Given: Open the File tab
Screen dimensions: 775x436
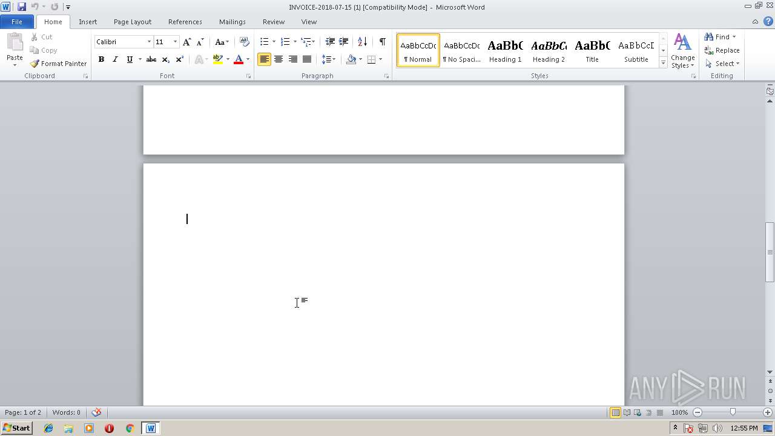Looking at the screenshot, I should click(17, 22).
